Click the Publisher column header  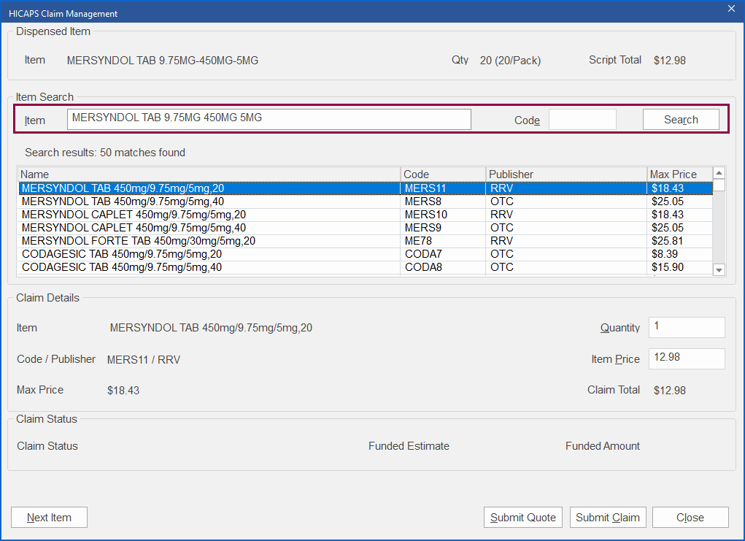coord(565,174)
